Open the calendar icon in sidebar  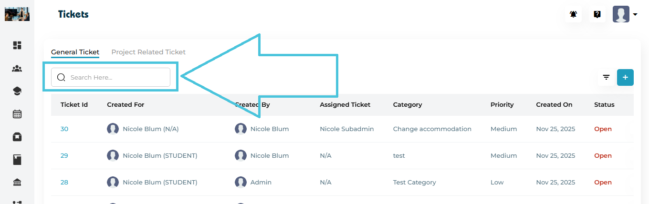point(17,114)
